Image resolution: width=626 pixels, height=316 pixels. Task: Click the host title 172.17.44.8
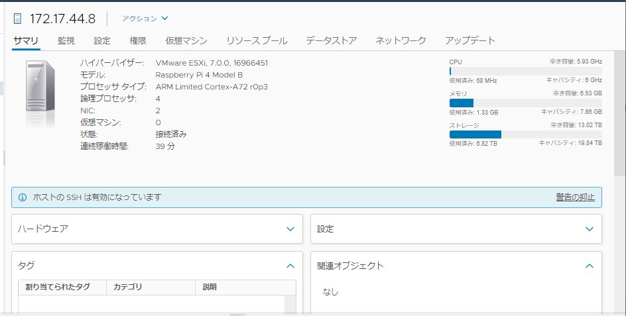(x=63, y=19)
